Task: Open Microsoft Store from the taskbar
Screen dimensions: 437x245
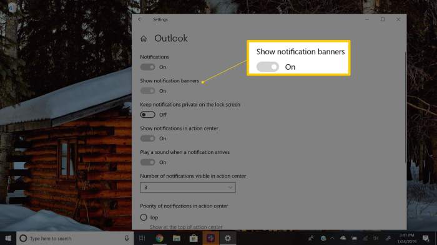Action: pyautogui.click(x=194, y=238)
